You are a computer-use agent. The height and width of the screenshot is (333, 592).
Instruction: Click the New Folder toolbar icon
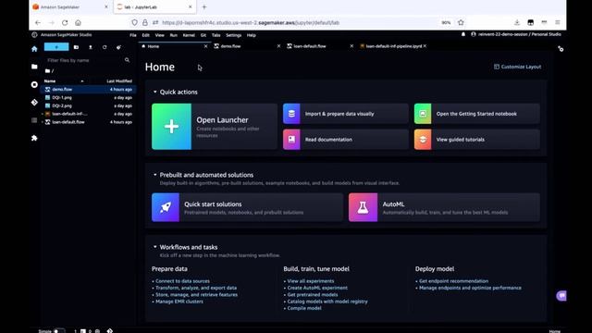point(76,47)
